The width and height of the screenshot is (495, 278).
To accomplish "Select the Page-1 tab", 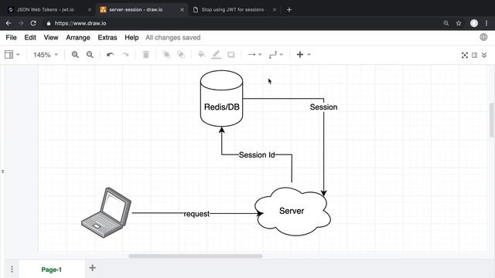I will point(52,270).
